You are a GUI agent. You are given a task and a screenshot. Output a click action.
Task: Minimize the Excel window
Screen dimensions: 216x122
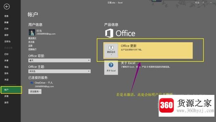pyautogui.click(x=211, y=3)
